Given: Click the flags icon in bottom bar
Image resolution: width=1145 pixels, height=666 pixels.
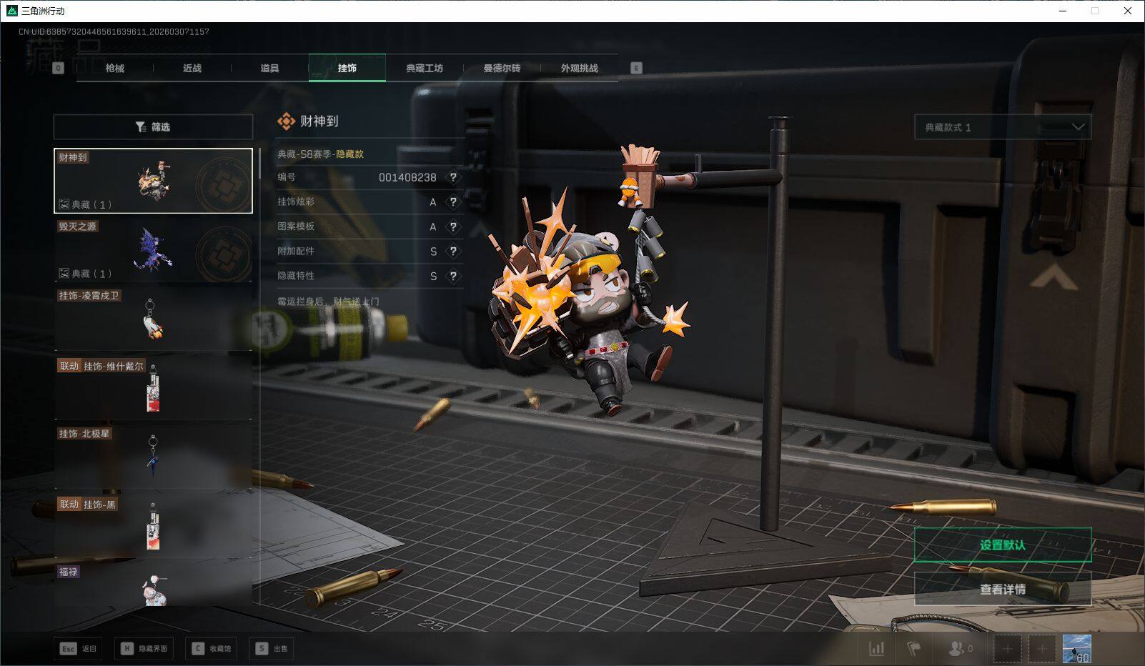Looking at the screenshot, I should tap(913, 649).
